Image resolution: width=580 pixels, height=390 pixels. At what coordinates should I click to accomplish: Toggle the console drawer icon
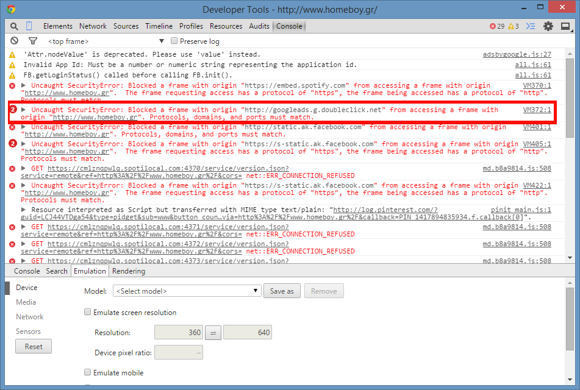[531, 26]
